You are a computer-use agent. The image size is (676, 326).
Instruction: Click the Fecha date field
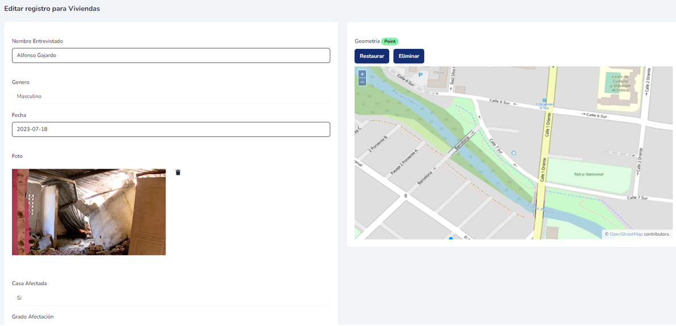pos(171,129)
